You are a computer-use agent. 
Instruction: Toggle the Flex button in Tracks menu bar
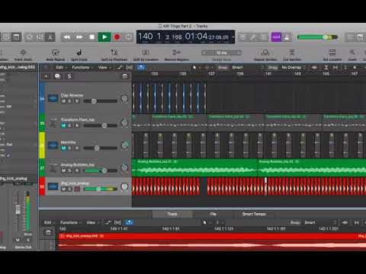point(130,68)
